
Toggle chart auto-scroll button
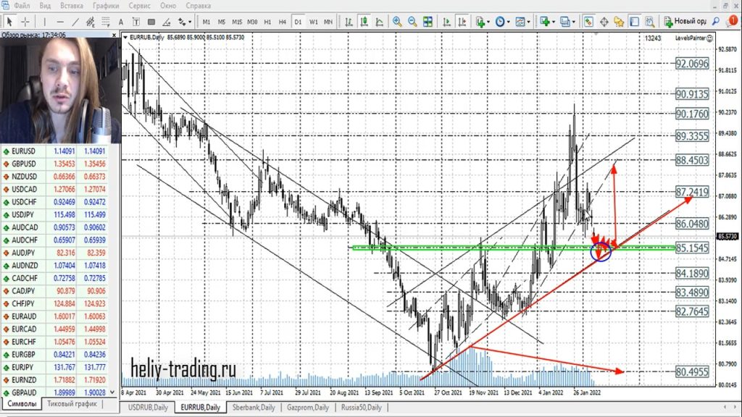click(446, 22)
